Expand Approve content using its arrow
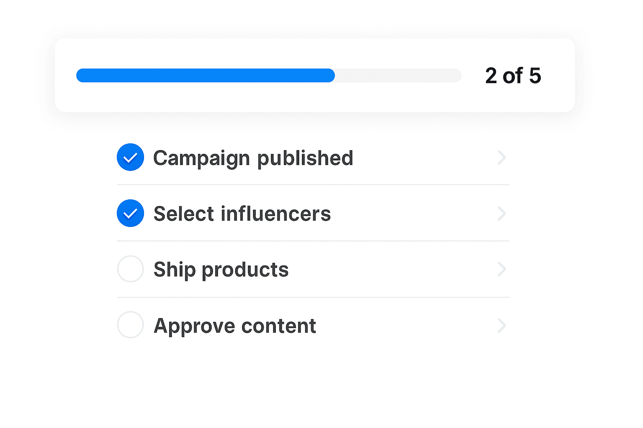 pos(502,325)
